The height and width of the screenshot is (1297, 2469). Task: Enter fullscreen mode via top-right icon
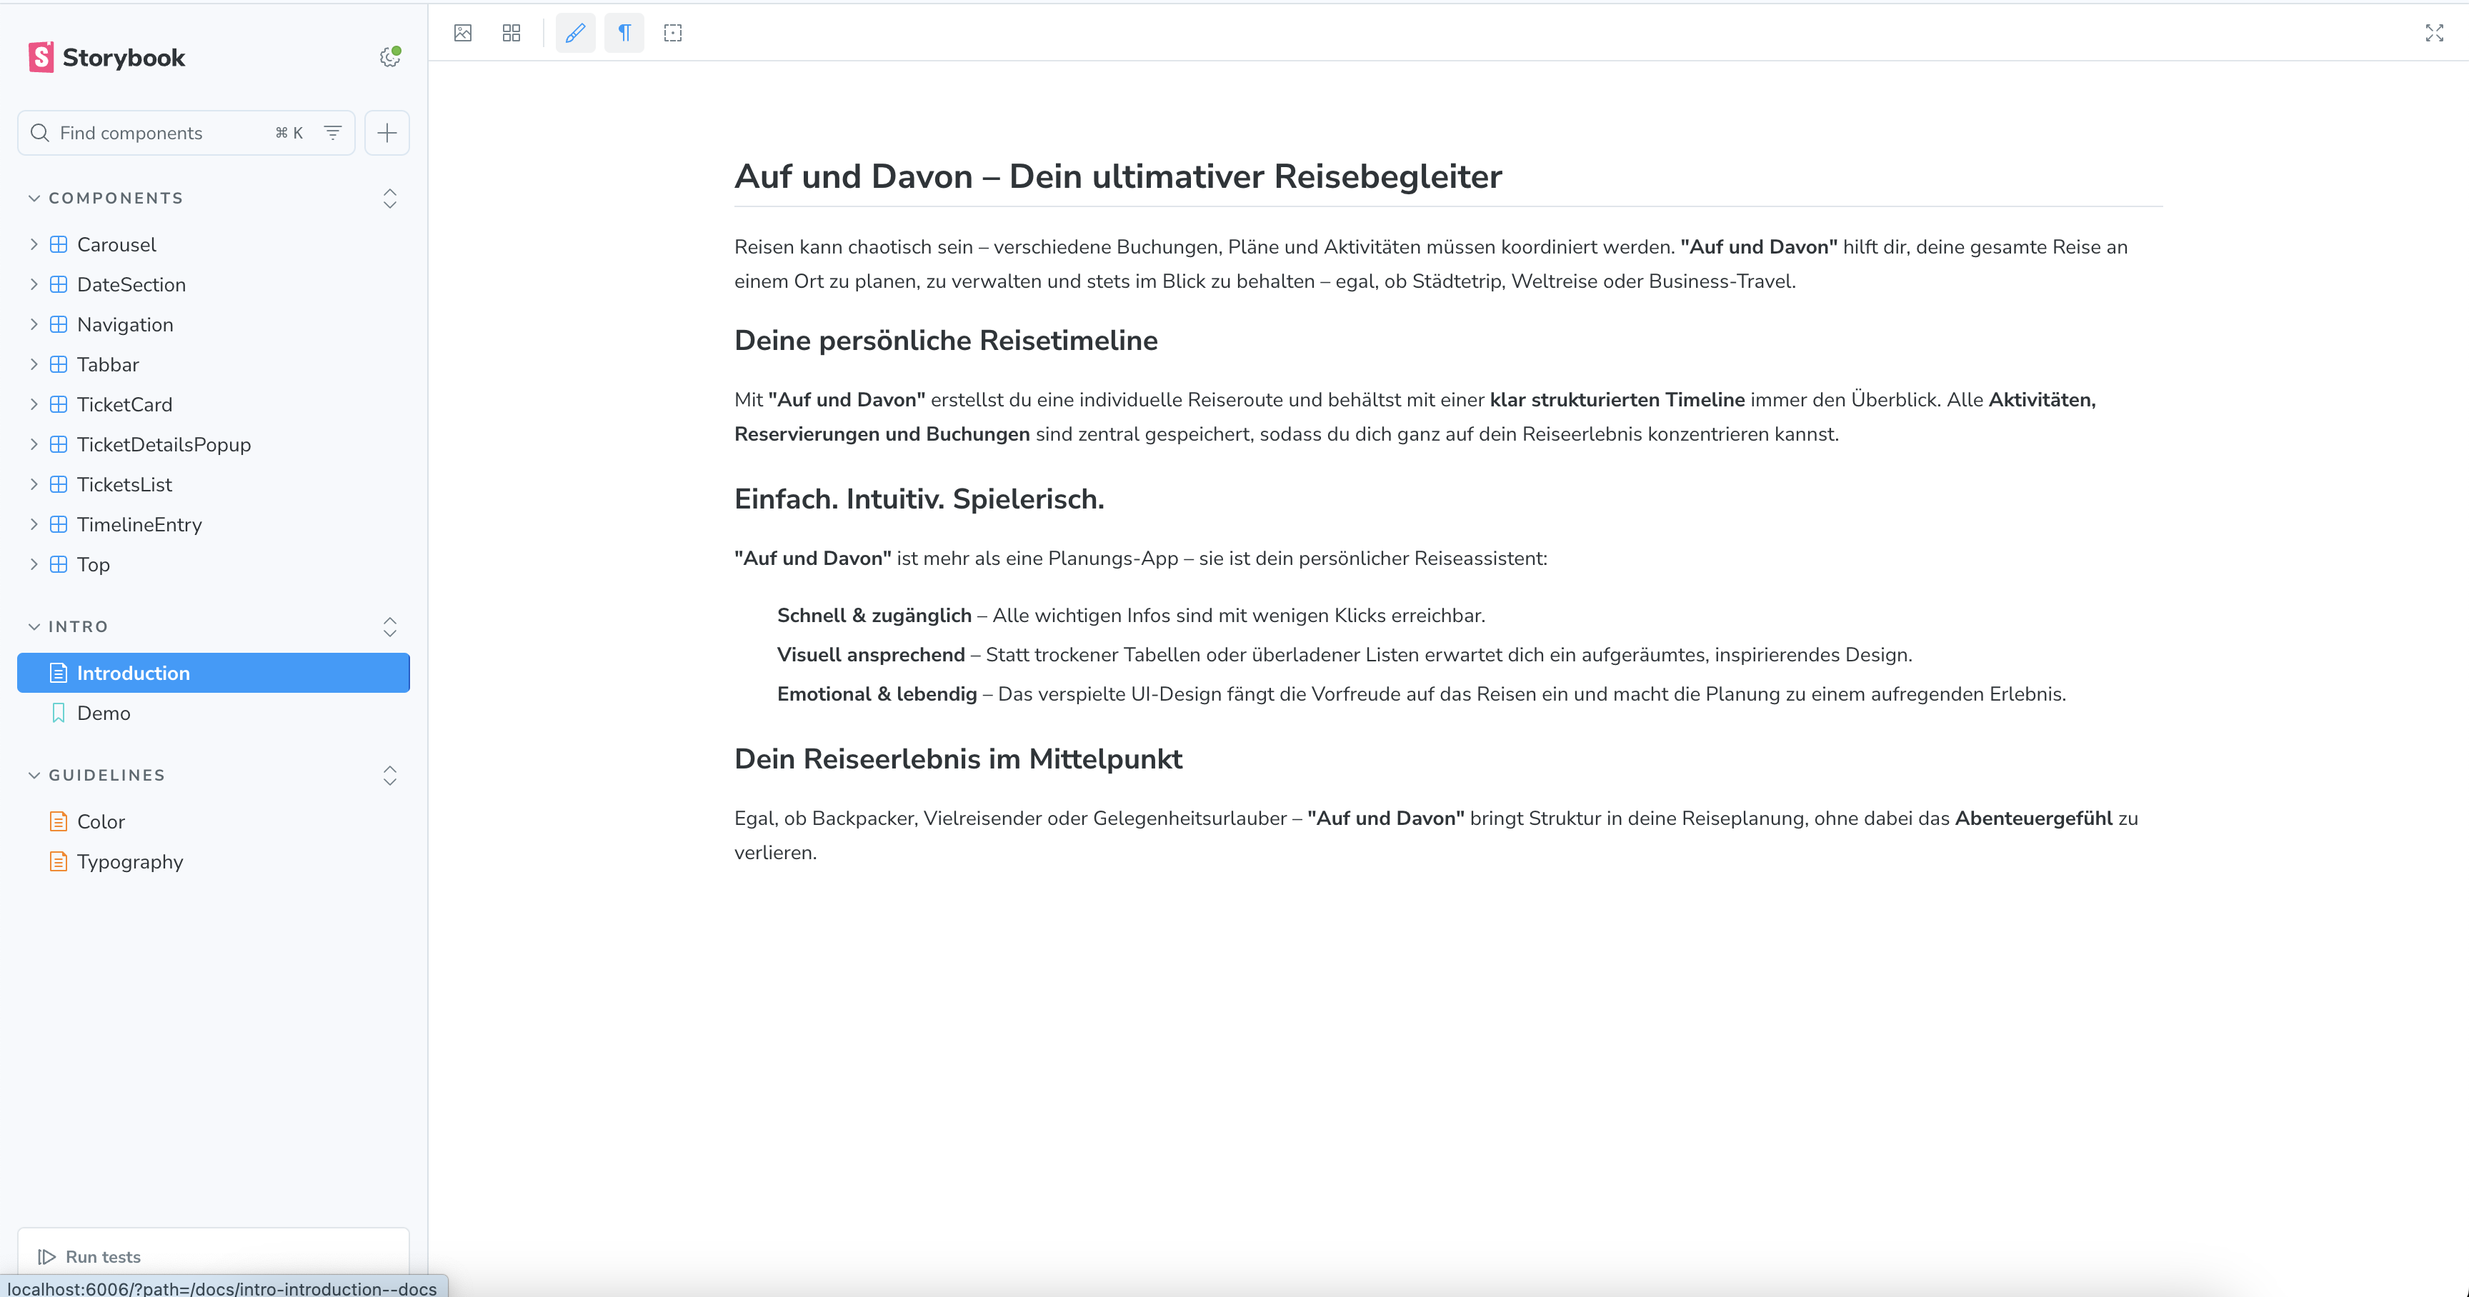[x=2433, y=33]
